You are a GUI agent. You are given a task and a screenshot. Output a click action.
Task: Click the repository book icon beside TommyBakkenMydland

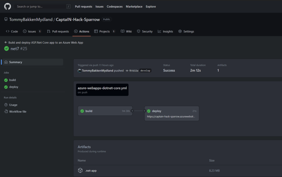coord(6,19)
